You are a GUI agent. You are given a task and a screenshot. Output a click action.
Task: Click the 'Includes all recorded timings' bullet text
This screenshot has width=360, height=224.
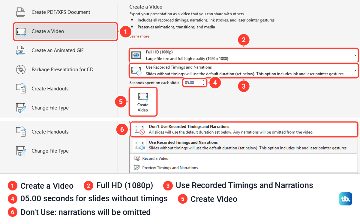(x=206, y=20)
